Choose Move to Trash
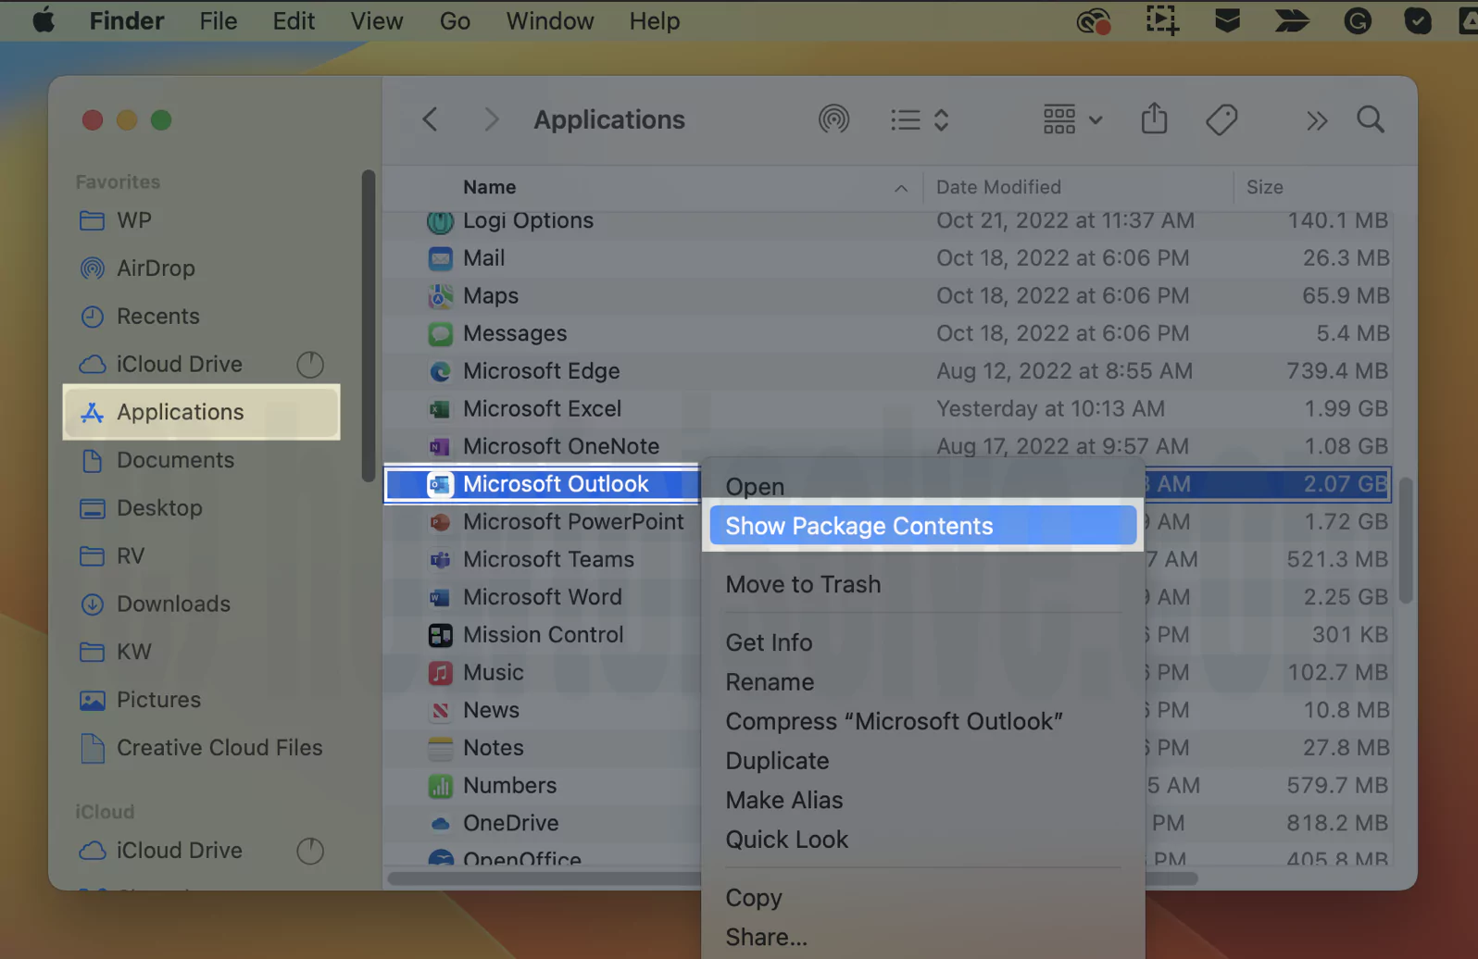The image size is (1478, 959). [803, 584]
